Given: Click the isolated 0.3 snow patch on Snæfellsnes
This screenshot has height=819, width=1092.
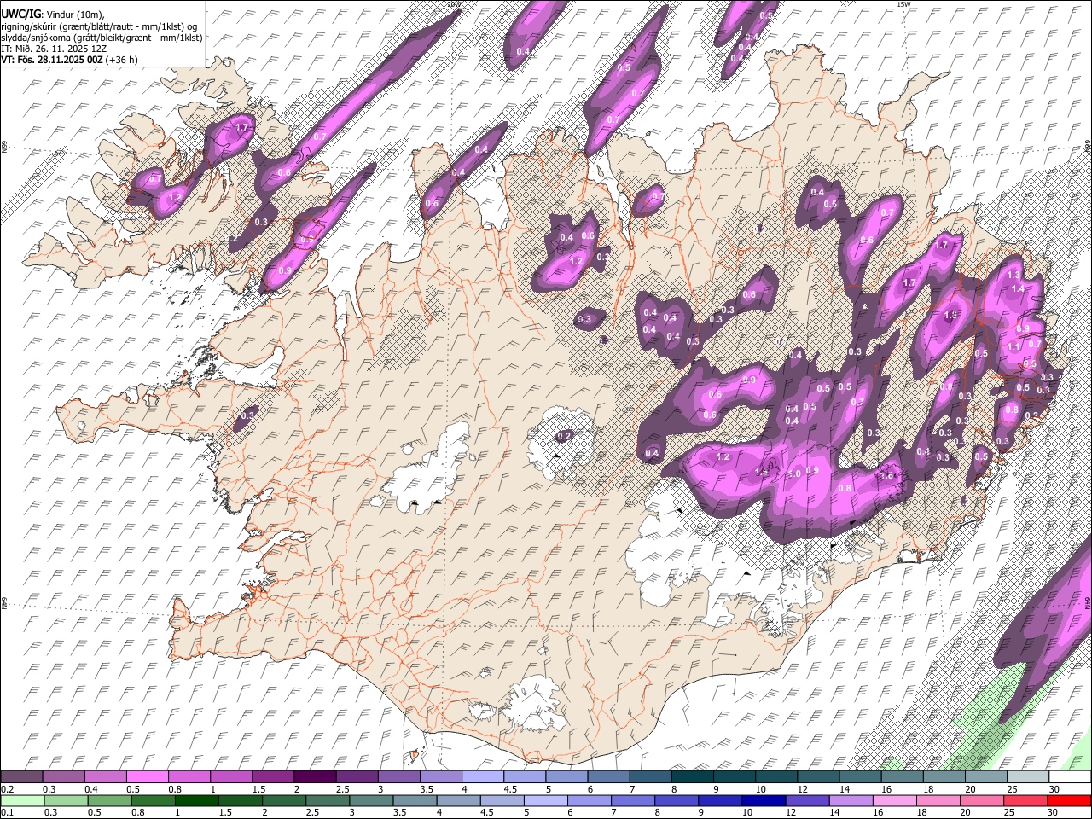Looking at the screenshot, I should point(247,416).
